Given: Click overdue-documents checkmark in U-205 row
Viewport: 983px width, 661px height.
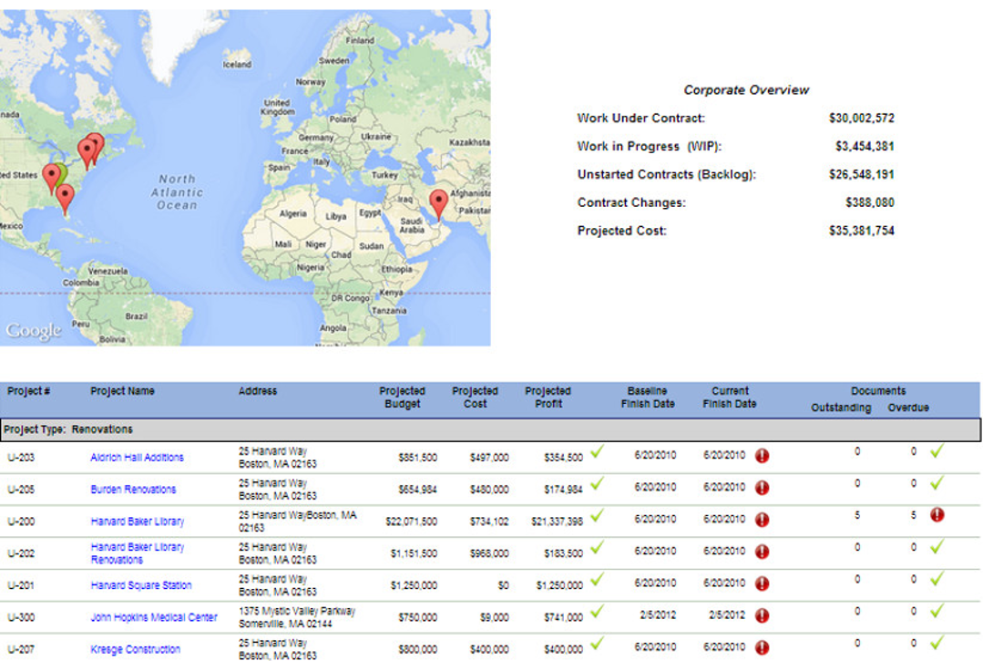Looking at the screenshot, I should 937,483.
